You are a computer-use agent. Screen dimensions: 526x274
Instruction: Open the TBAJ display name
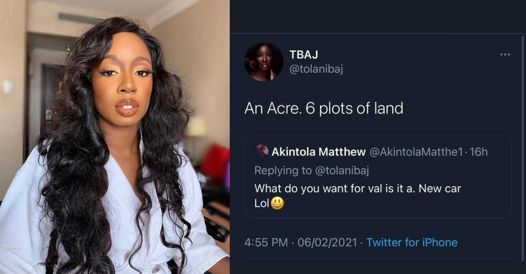[304, 55]
